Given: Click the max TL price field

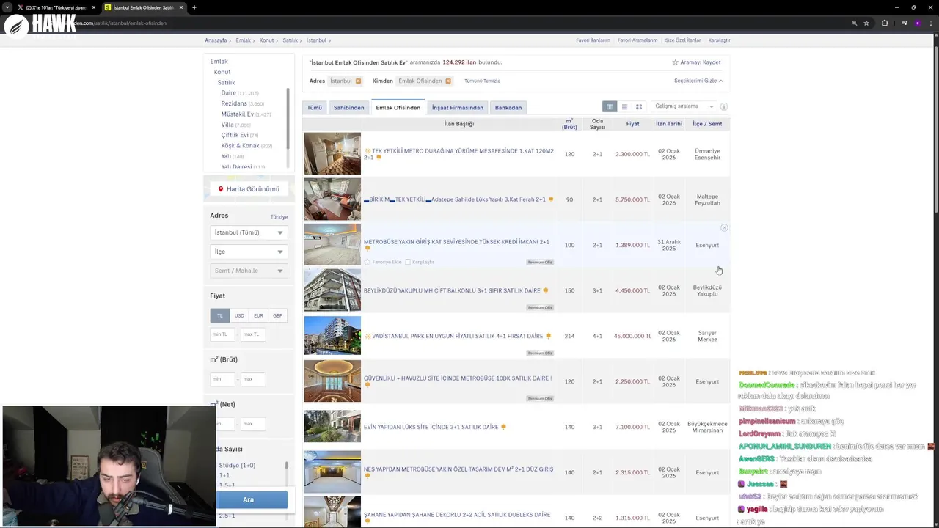Looking at the screenshot, I should pos(253,334).
